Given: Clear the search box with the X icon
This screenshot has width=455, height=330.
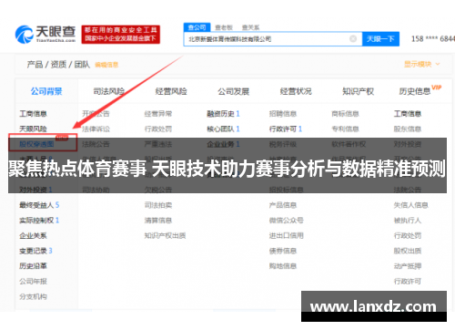Looking at the screenshot, I should click(x=353, y=38).
